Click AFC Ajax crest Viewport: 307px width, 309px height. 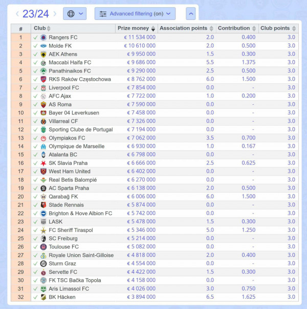(43, 96)
